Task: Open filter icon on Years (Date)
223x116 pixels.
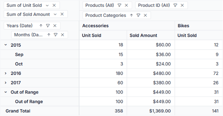Action: click(x=48, y=26)
